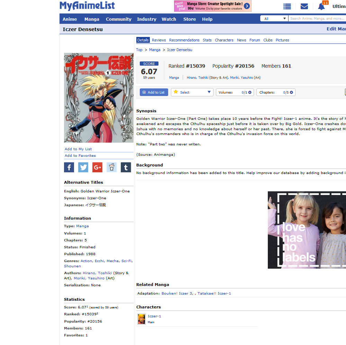Click Manga type link in score box

(x=174, y=78)
